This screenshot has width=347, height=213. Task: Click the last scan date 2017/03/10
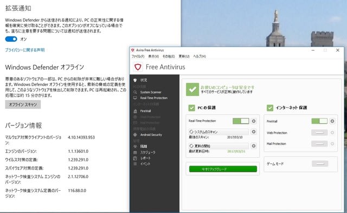[235, 137]
